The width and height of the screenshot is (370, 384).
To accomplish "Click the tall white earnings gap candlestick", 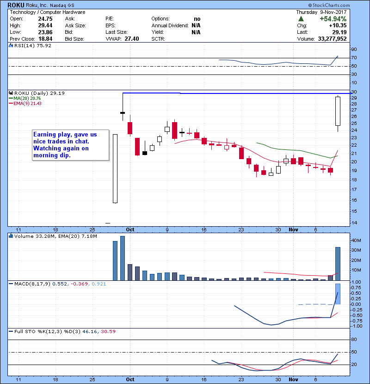I will click(115, 168).
